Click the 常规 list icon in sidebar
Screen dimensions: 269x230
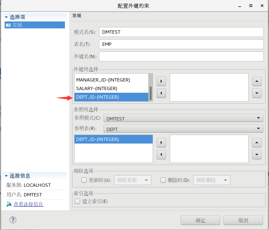[x=8, y=25]
